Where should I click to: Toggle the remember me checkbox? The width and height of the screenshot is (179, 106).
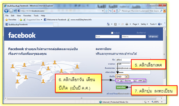(x=112, y=33)
